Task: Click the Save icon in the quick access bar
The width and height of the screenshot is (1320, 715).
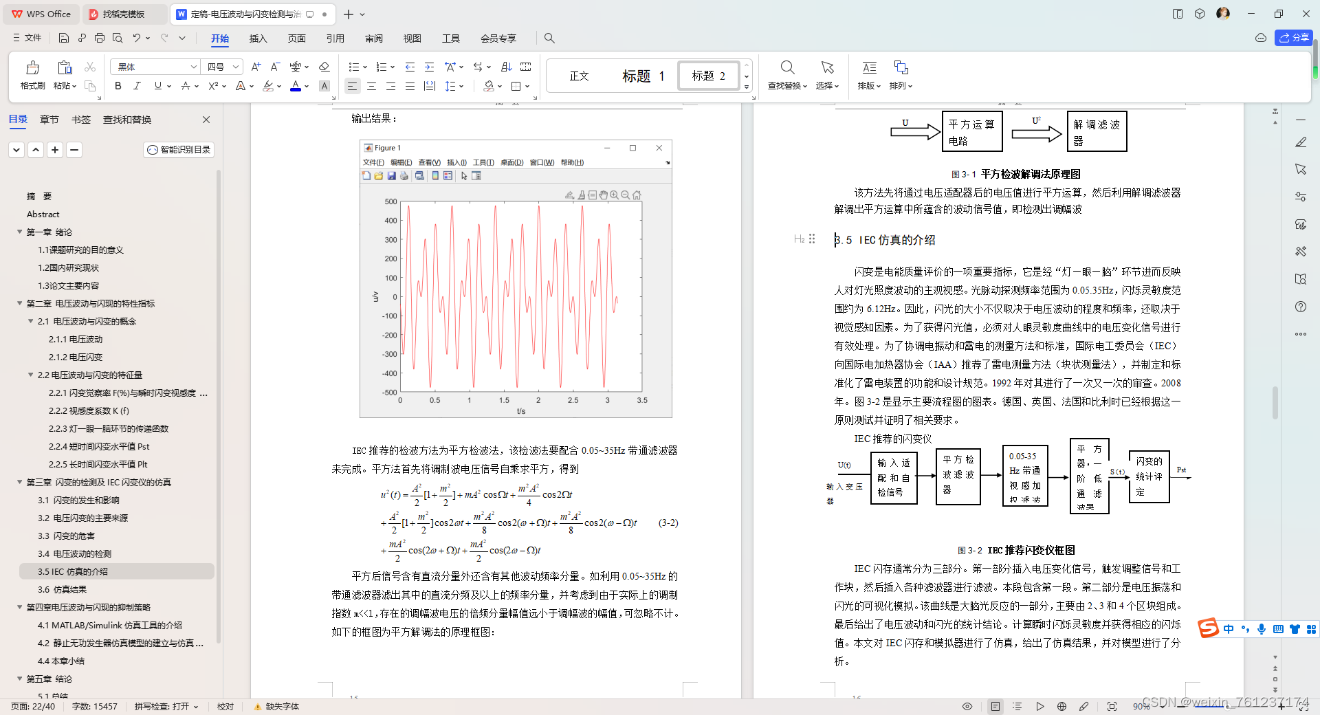Action: pos(64,38)
